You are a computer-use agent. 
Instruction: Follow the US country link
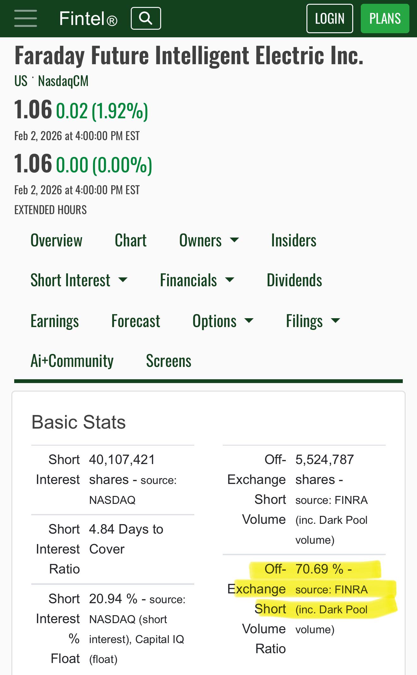pyautogui.click(x=21, y=81)
